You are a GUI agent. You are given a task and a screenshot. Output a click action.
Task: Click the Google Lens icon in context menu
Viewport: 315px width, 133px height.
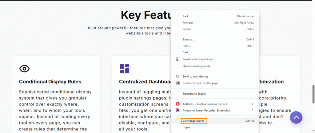coord(177,59)
